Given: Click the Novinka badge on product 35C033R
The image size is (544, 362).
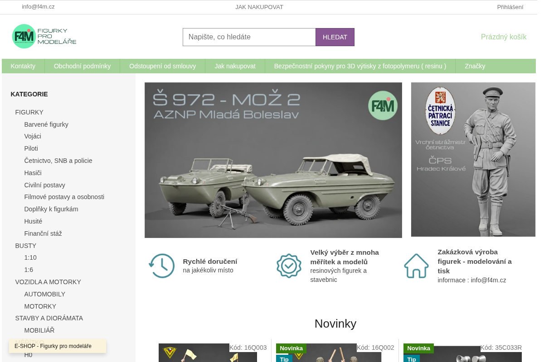Looking at the screenshot, I should 418,348.
